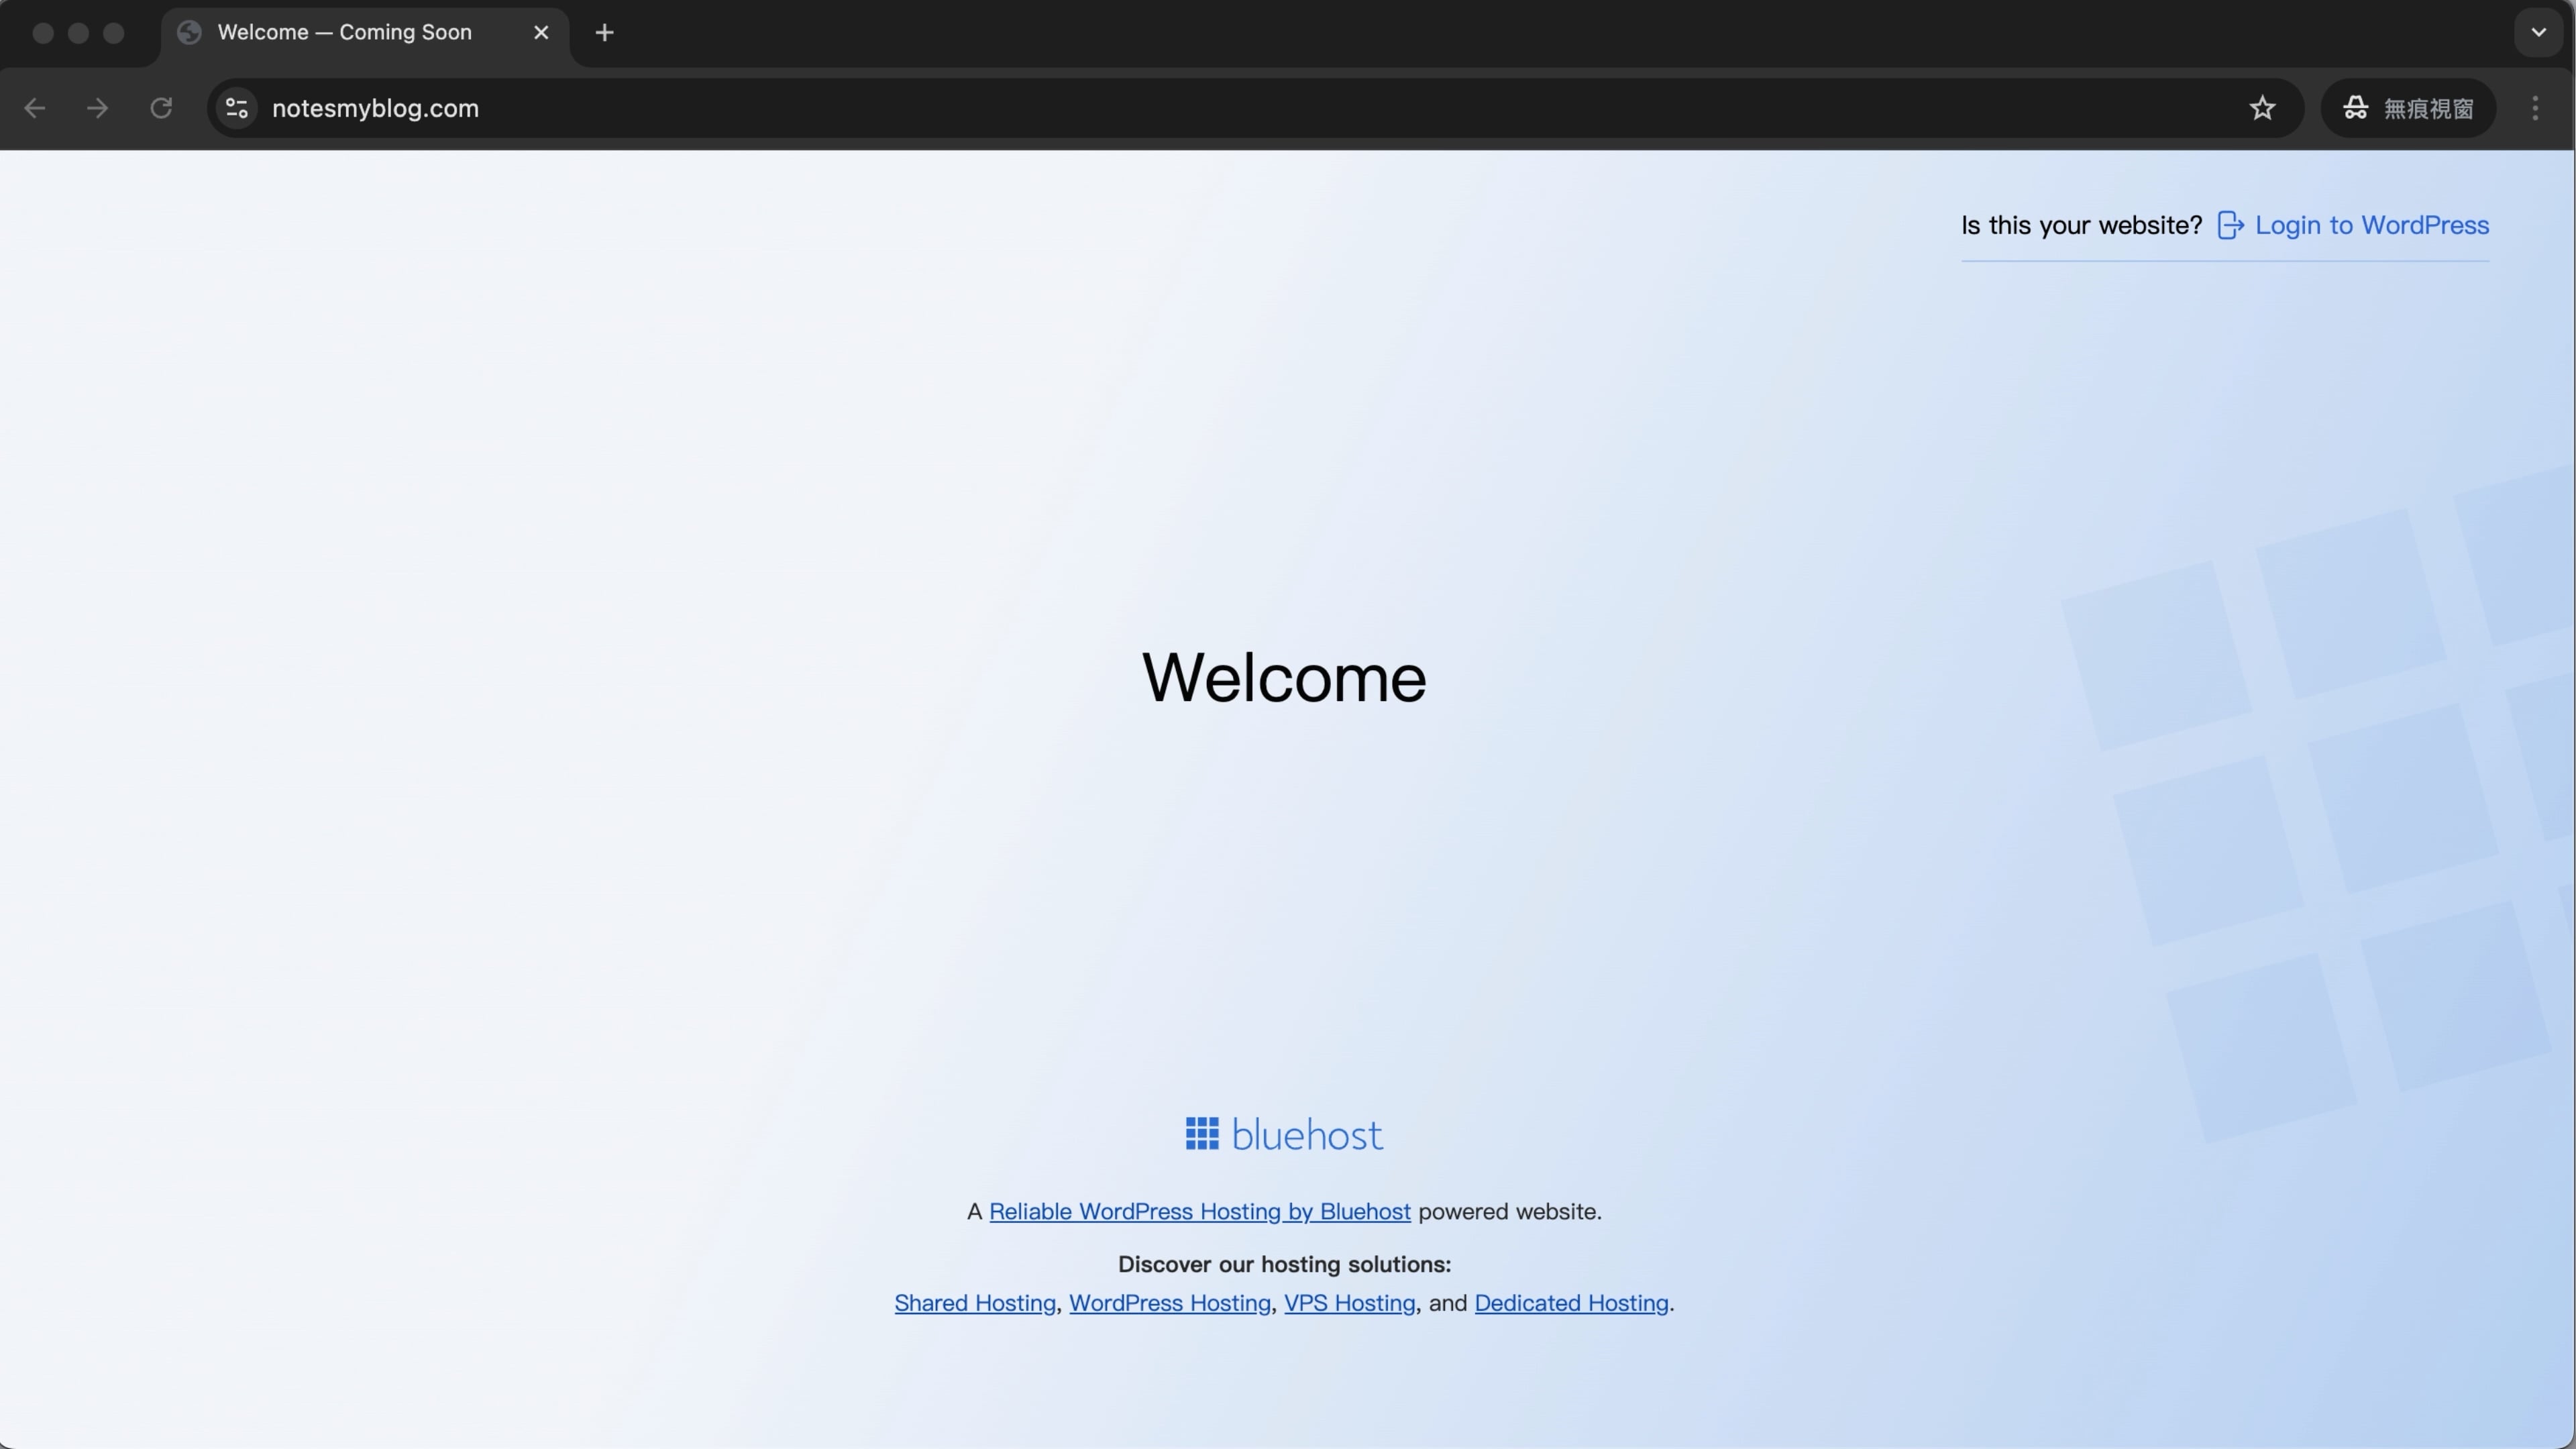Open the Shared Hosting link
This screenshot has height=1449, width=2576.
(x=974, y=1304)
